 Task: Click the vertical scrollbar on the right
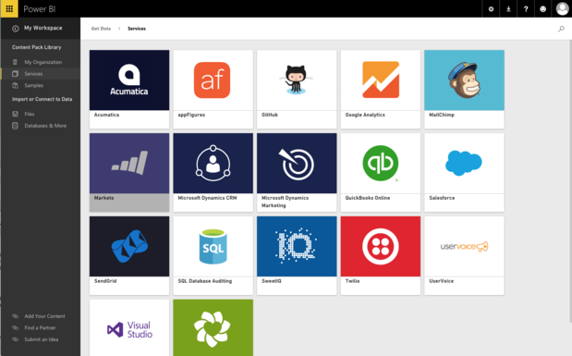point(570,181)
